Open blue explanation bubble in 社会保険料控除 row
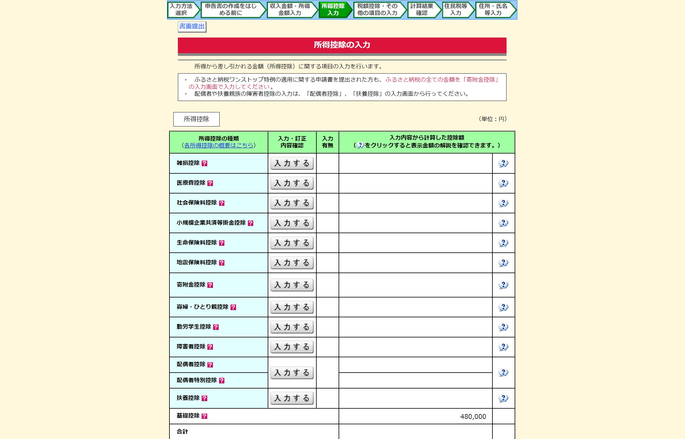Image resolution: width=685 pixels, height=439 pixels. [503, 203]
